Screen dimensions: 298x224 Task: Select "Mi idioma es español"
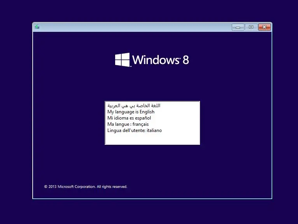129,118
